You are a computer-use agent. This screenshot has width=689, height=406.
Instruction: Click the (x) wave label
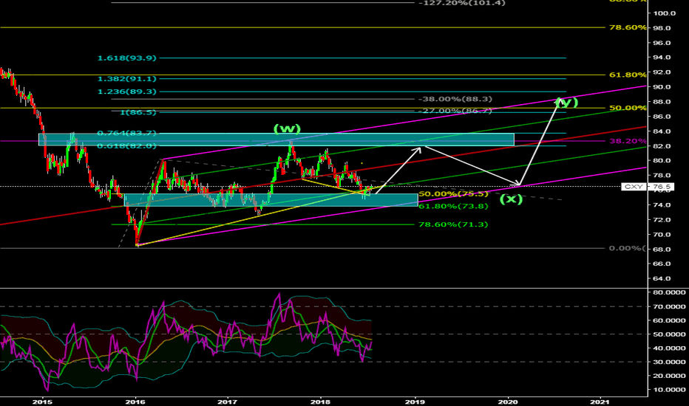pos(512,199)
